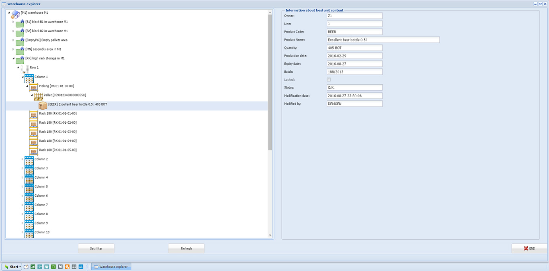Collapse the RK high rack storage node
This screenshot has height=271, width=549.
tap(13, 58)
